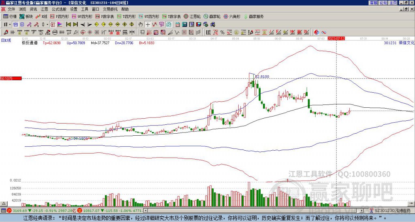Click the black right arrow icon
This screenshot has height=222, width=415.
(x=90, y=25)
